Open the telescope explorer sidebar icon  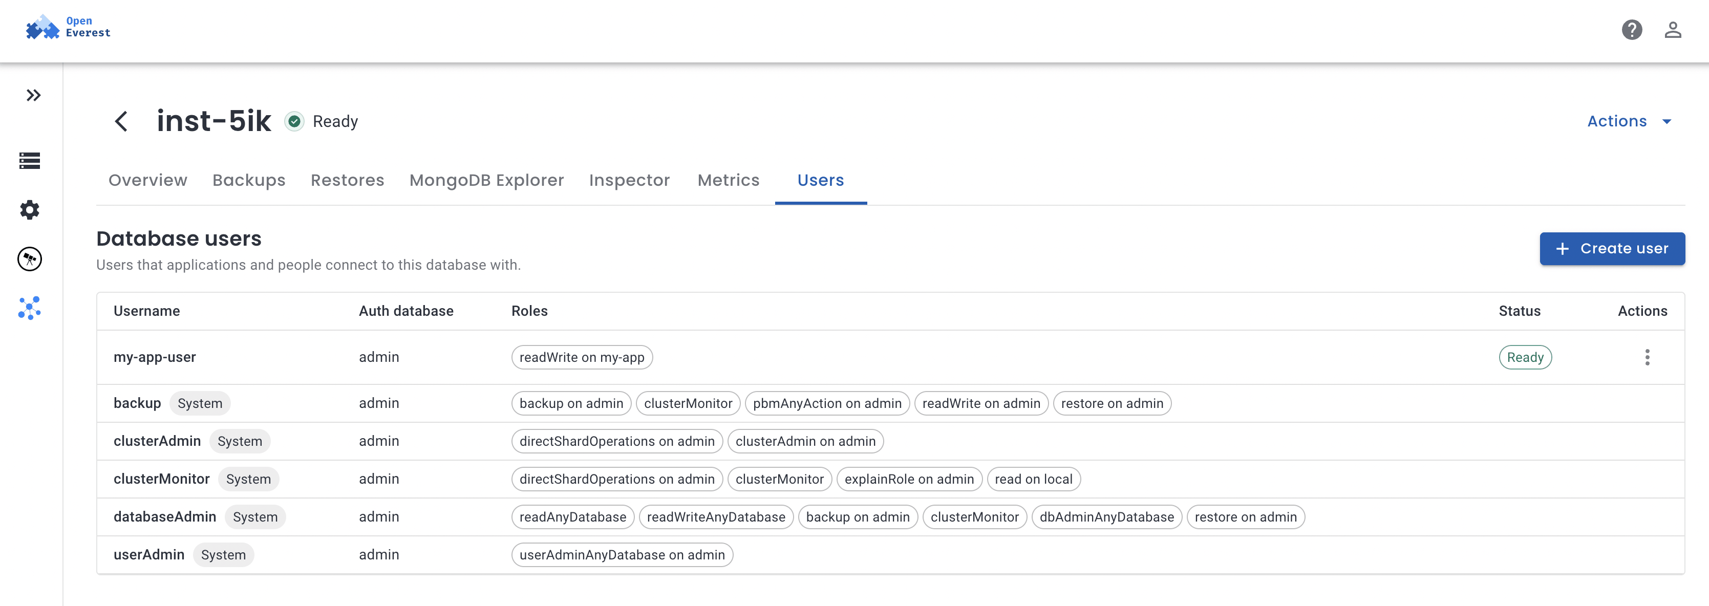30,259
